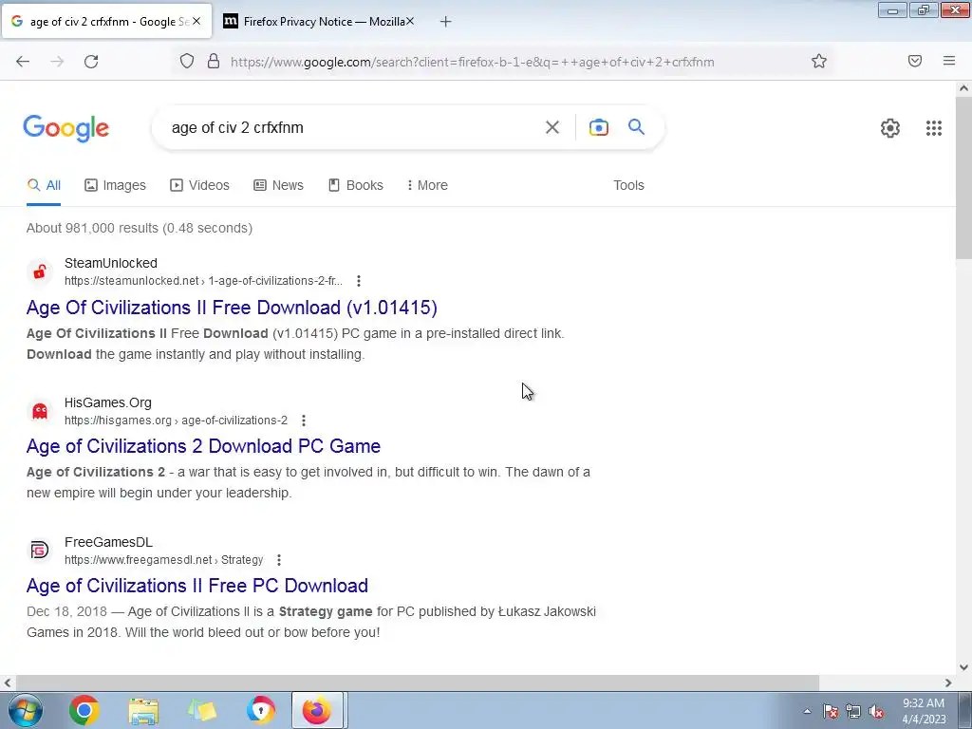Switch to Firefox Privacy Notice tab

(x=318, y=22)
